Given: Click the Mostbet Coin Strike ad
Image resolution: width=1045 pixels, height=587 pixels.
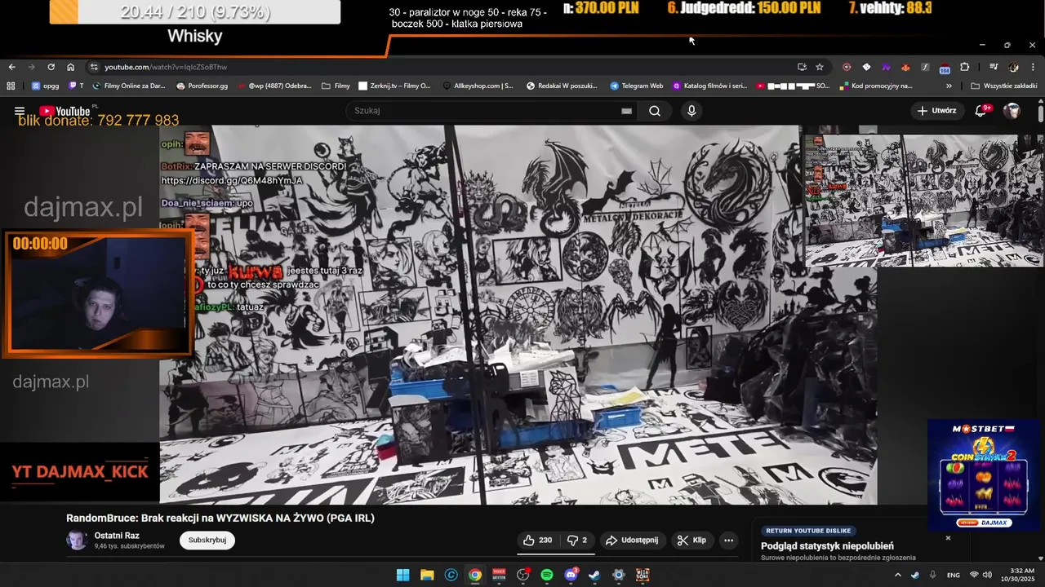Looking at the screenshot, I should (984, 475).
